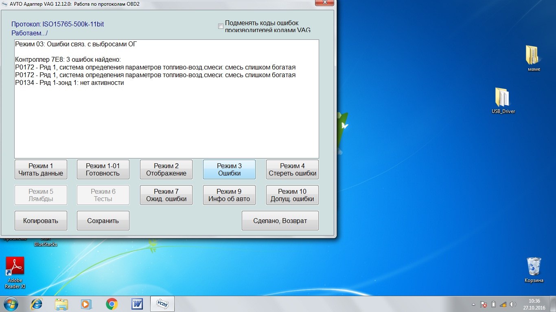
Task: Open Windows Explorer from the taskbar
Action: pyautogui.click(x=61, y=304)
